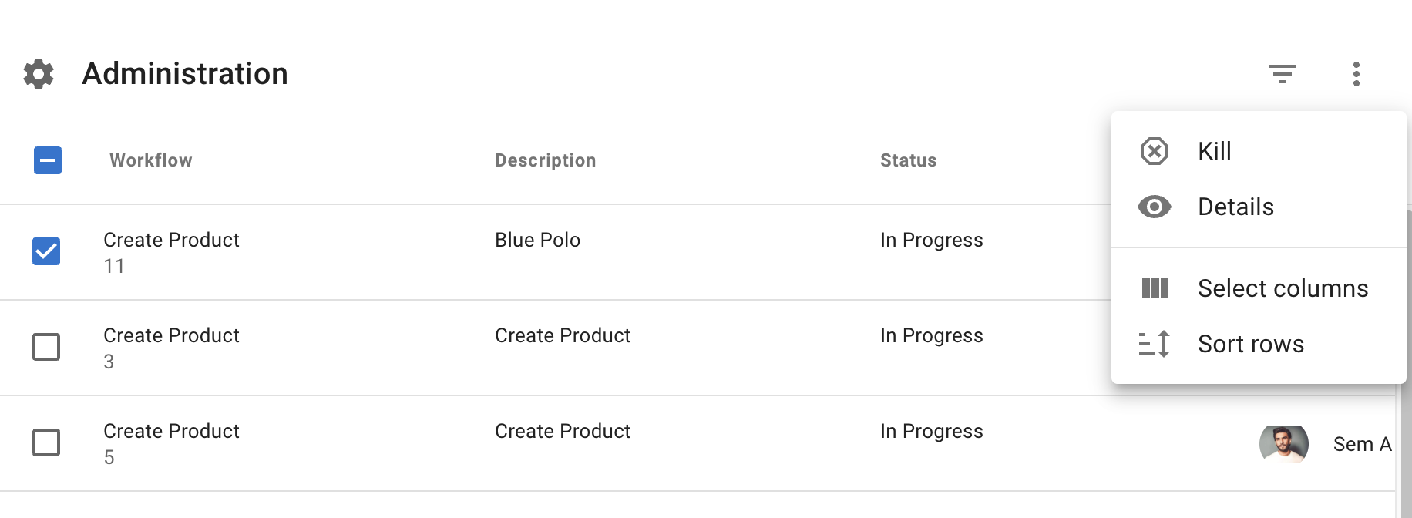The width and height of the screenshot is (1412, 518).
Task: Uncheck the Create Product 11 row checkbox
Action: 46,251
